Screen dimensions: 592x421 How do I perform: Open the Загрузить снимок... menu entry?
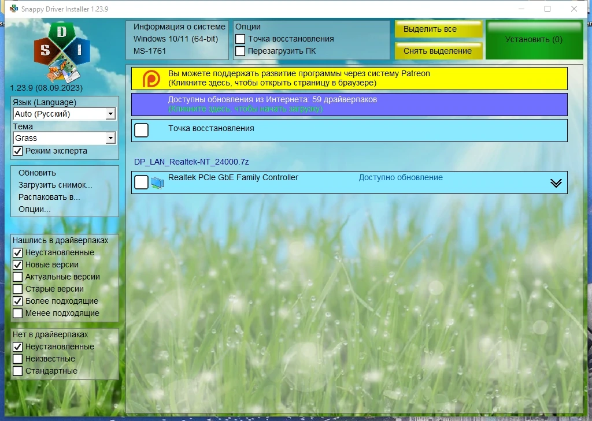click(x=55, y=185)
